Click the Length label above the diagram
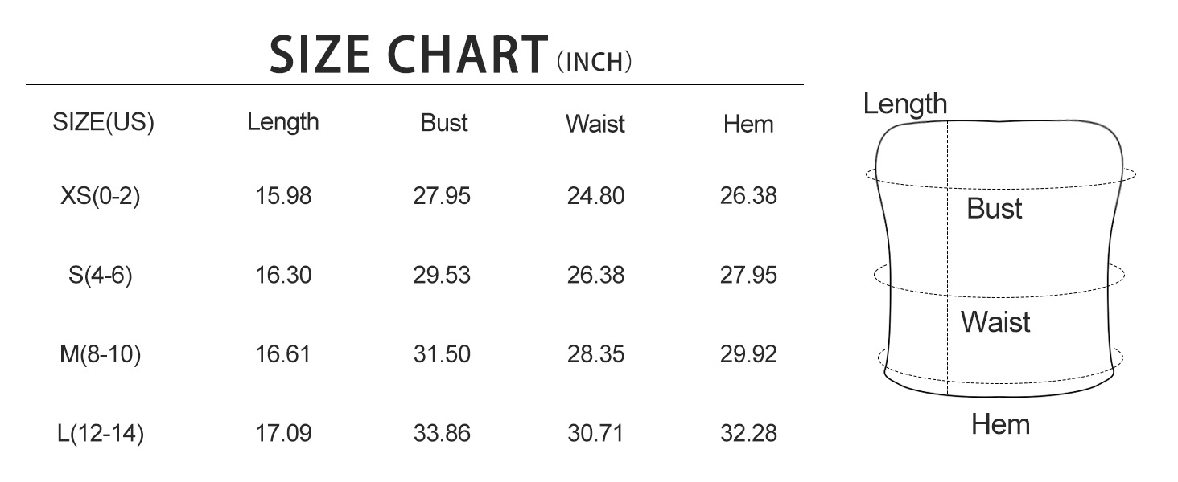The height and width of the screenshot is (482, 1178). [905, 104]
